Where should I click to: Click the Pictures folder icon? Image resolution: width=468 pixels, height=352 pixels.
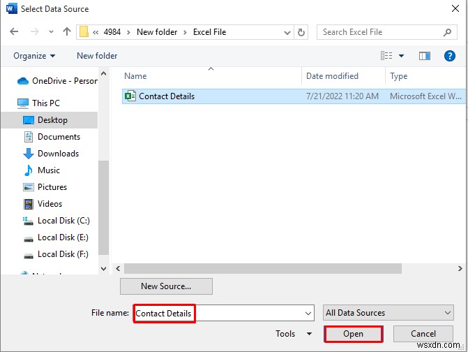(x=29, y=187)
